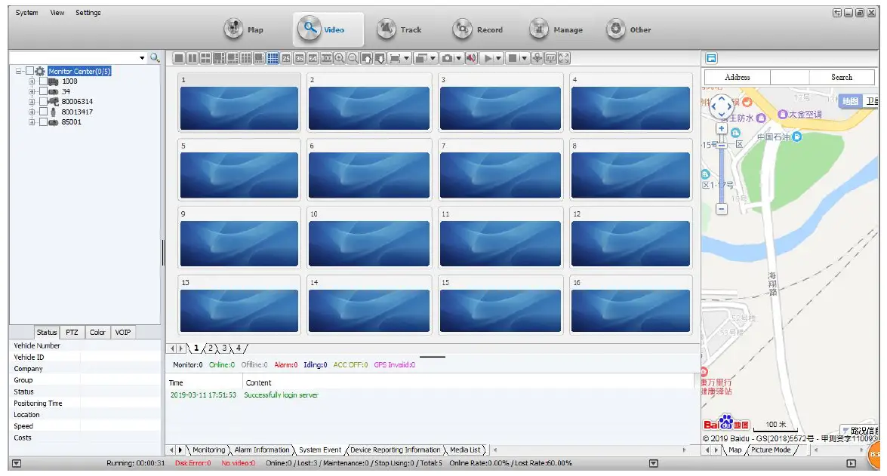Open the Settings menu
The width and height of the screenshot is (887, 476).
88,13
